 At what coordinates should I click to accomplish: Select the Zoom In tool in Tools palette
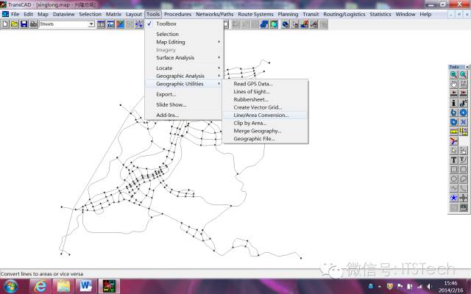454,74
